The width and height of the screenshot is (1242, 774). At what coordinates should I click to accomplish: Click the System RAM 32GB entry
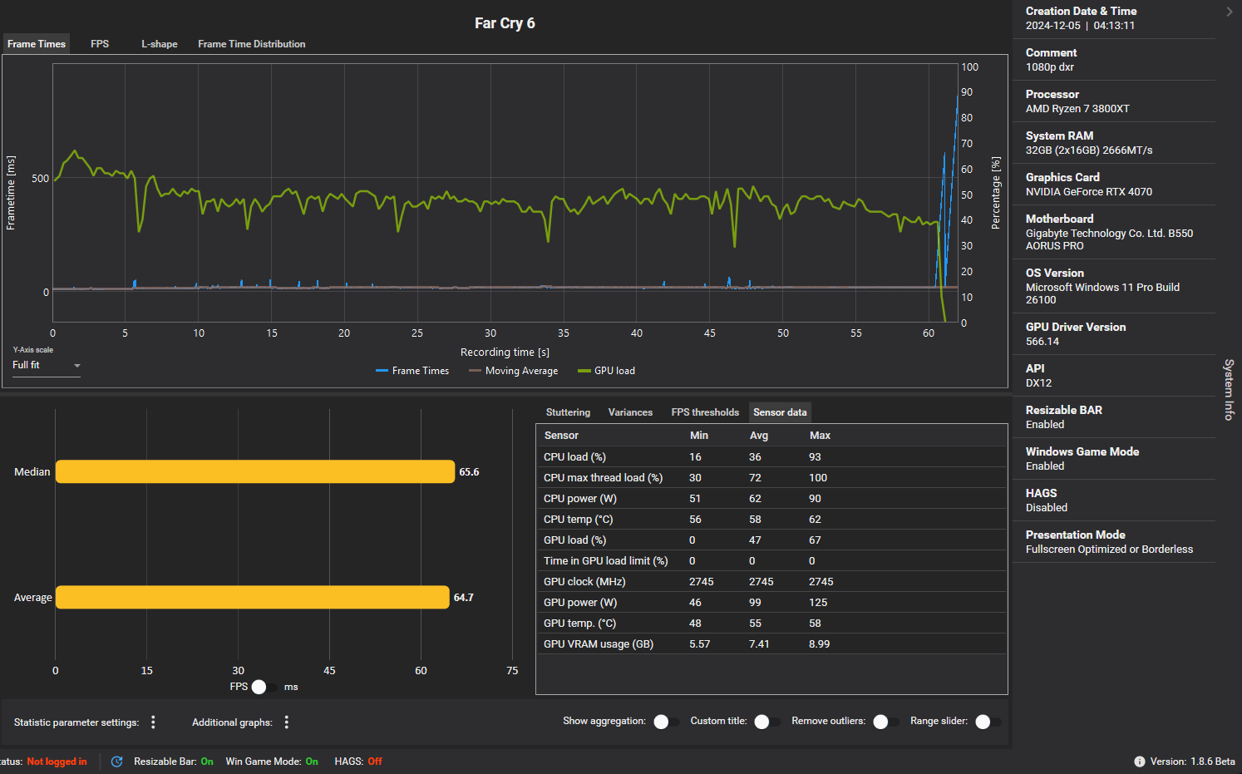(1114, 143)
